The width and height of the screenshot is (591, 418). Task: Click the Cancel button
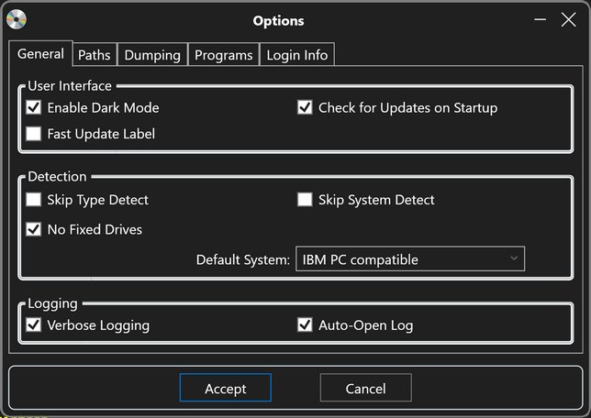coord(365,388)
